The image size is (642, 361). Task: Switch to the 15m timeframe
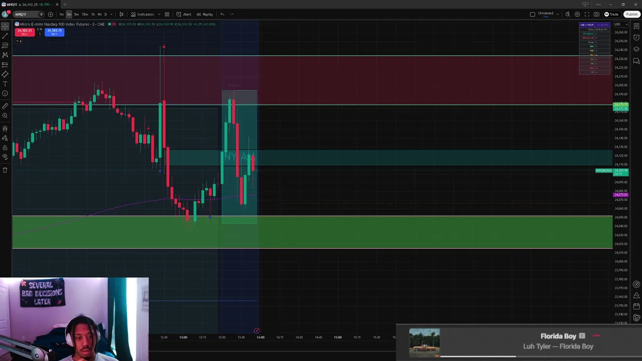(85, 14)
